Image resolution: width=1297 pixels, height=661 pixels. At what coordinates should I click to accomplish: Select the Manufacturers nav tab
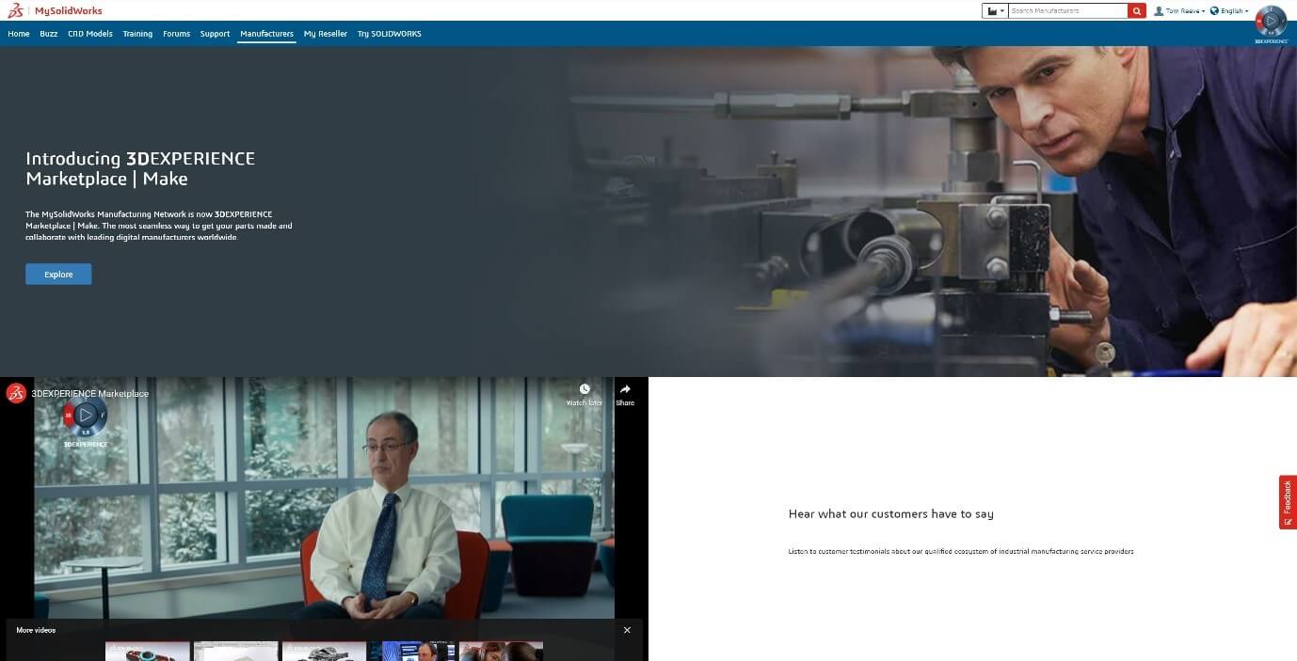[266, 34]
